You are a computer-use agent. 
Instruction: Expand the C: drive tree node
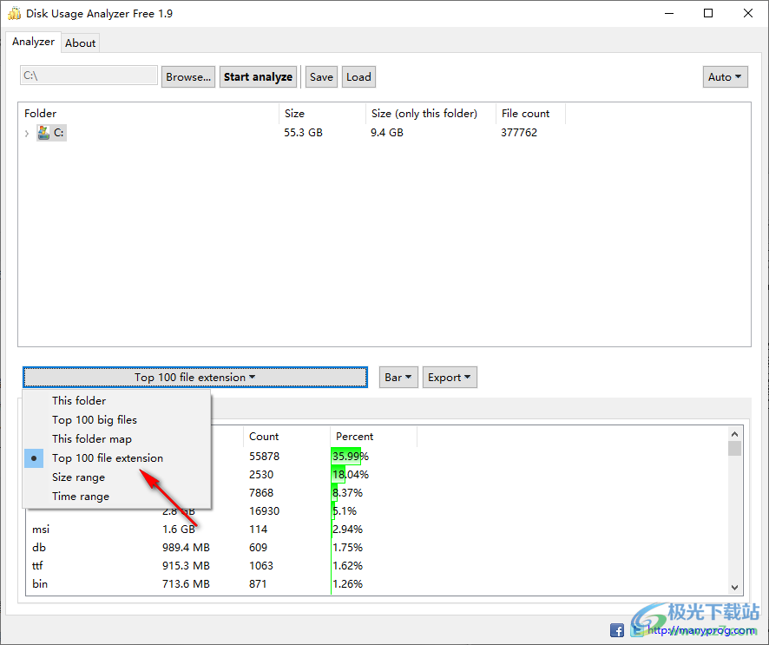27,133
